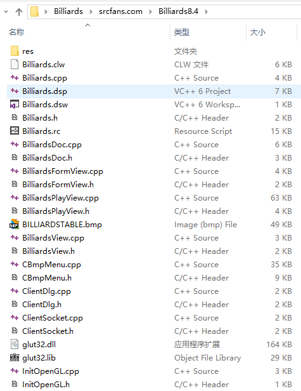Expand the chevron after srcfans.com in address bar
Screen dimensions: 301x391
pos(150,11)
